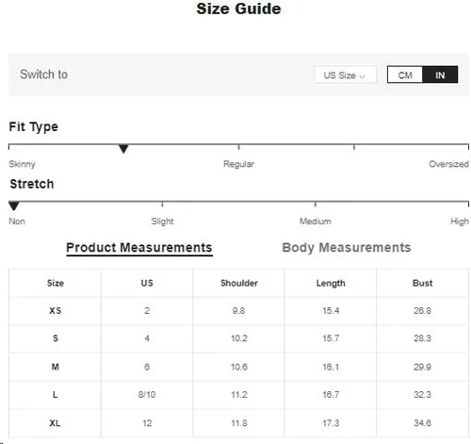The image size is (471, 444).
Task: Click the Medium label on Stretch scale
Action: [x=315, y=222]
